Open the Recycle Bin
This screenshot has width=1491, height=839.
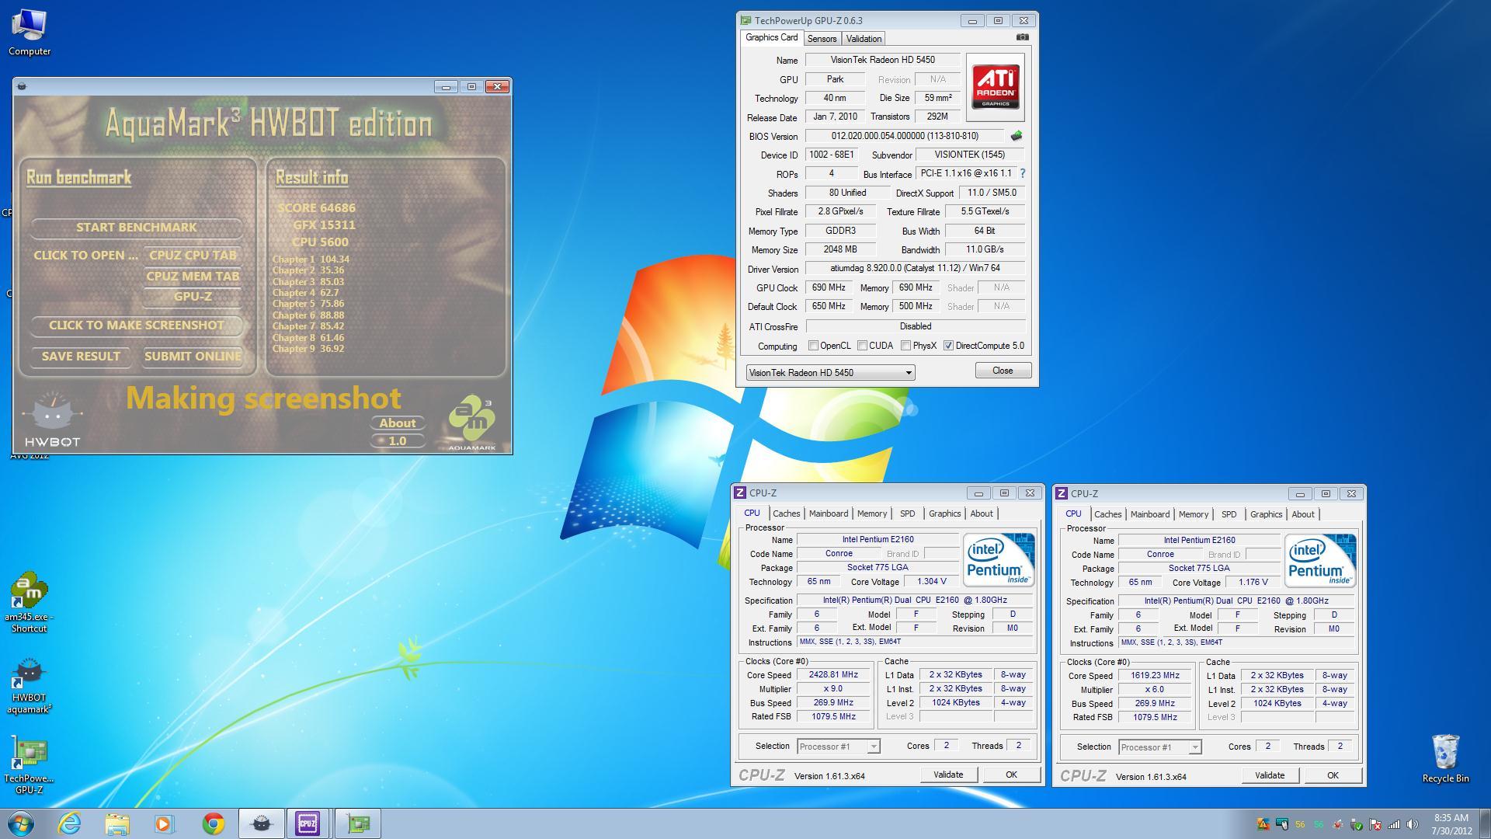(1445, 759)
